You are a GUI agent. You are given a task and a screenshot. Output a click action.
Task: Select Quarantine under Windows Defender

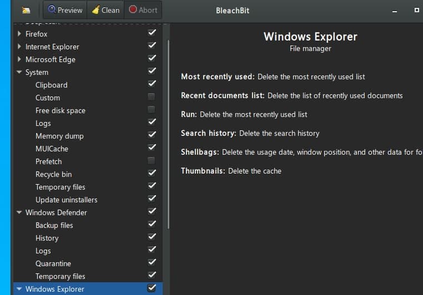(53, 263)
